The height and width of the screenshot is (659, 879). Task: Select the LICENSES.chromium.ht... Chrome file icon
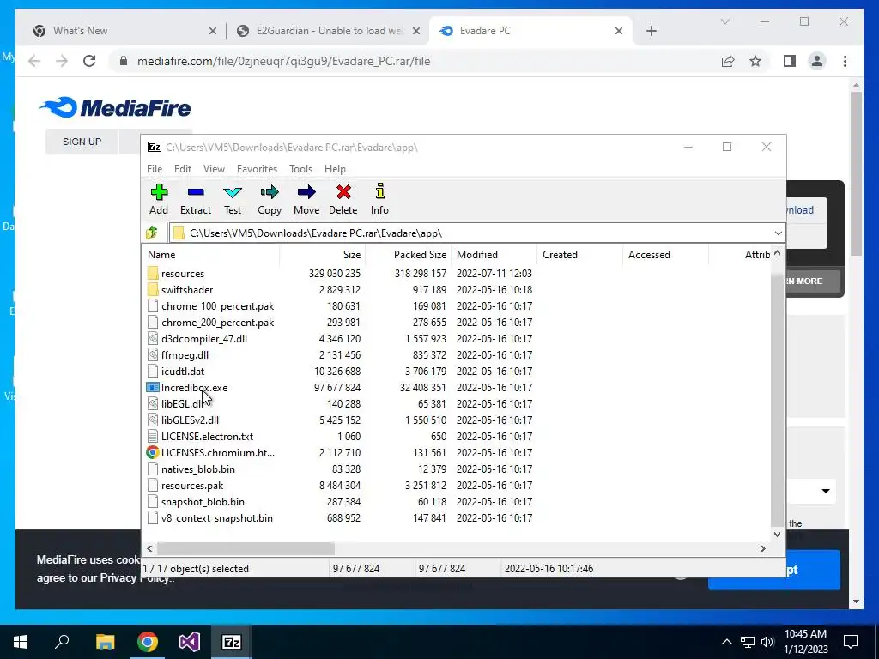[x=153, y=452]
